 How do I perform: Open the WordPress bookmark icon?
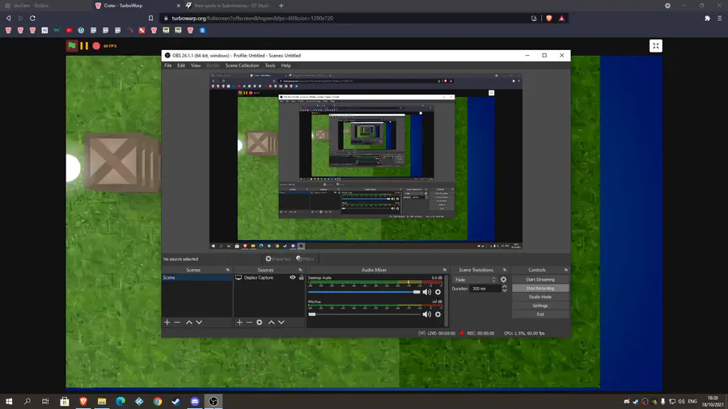point(81,30)
